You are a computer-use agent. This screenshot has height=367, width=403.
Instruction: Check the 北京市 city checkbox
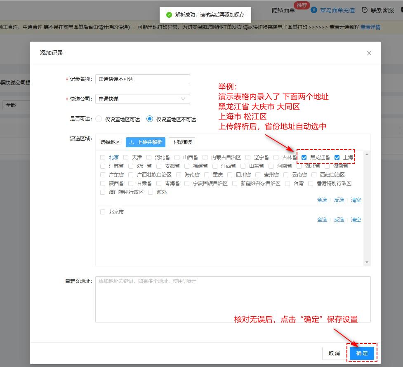click(x=102, y=212)
